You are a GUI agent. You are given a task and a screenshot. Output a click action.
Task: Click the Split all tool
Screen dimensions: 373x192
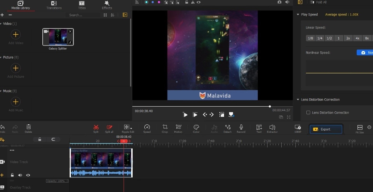[x=109, y=129]
